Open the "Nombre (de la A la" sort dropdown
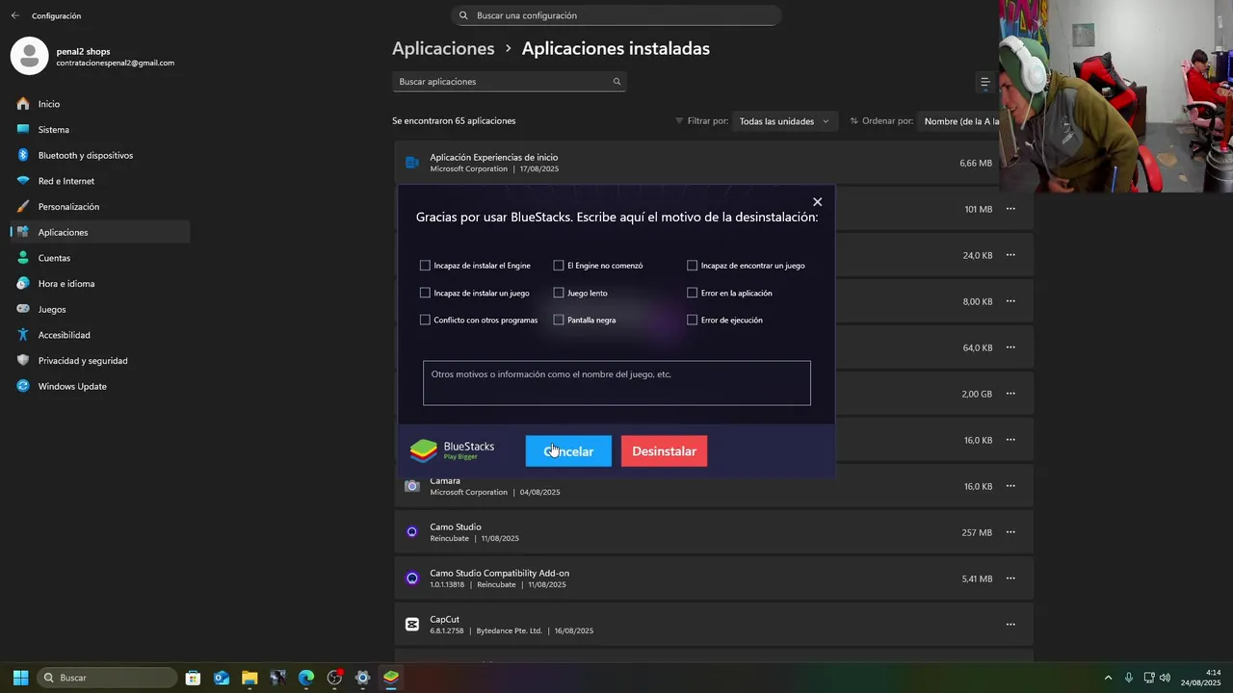 pos(958,121)
